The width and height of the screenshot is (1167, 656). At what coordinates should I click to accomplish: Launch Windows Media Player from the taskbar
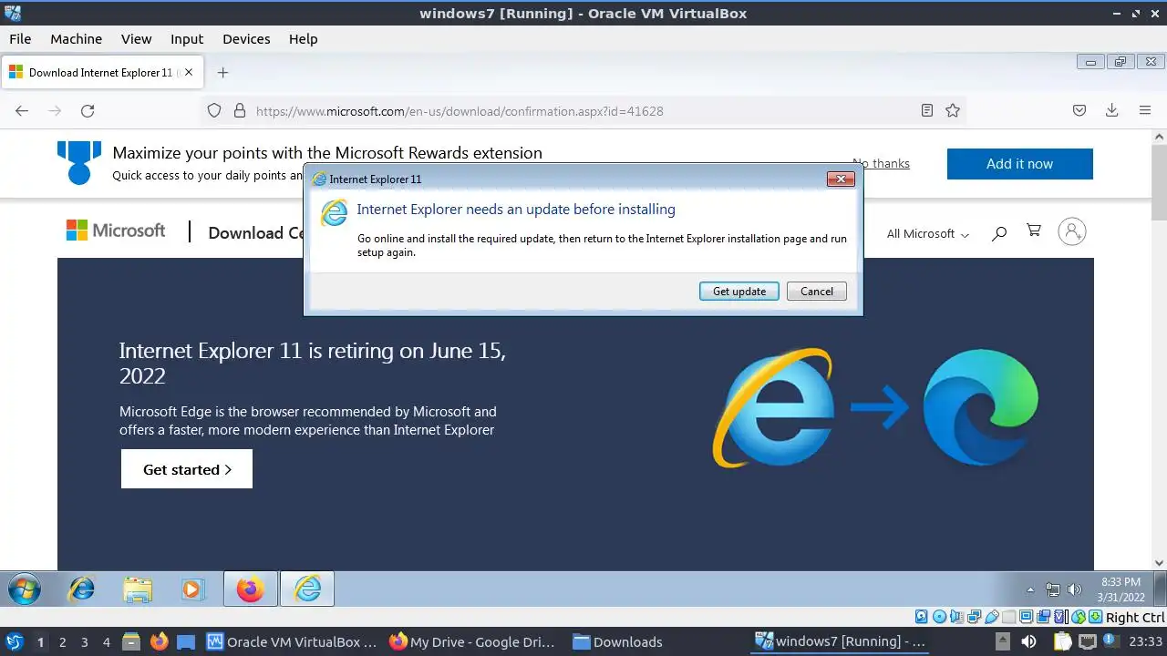click(x=191, y=589)
